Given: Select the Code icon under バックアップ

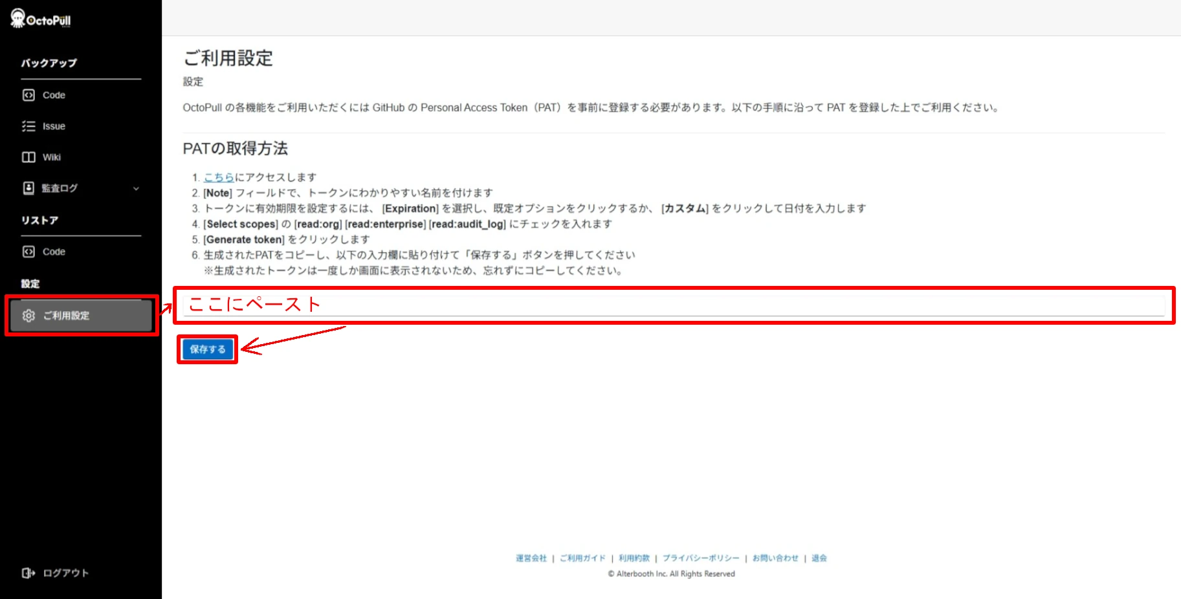Looking at the screenshot, I should click(29, 95).
